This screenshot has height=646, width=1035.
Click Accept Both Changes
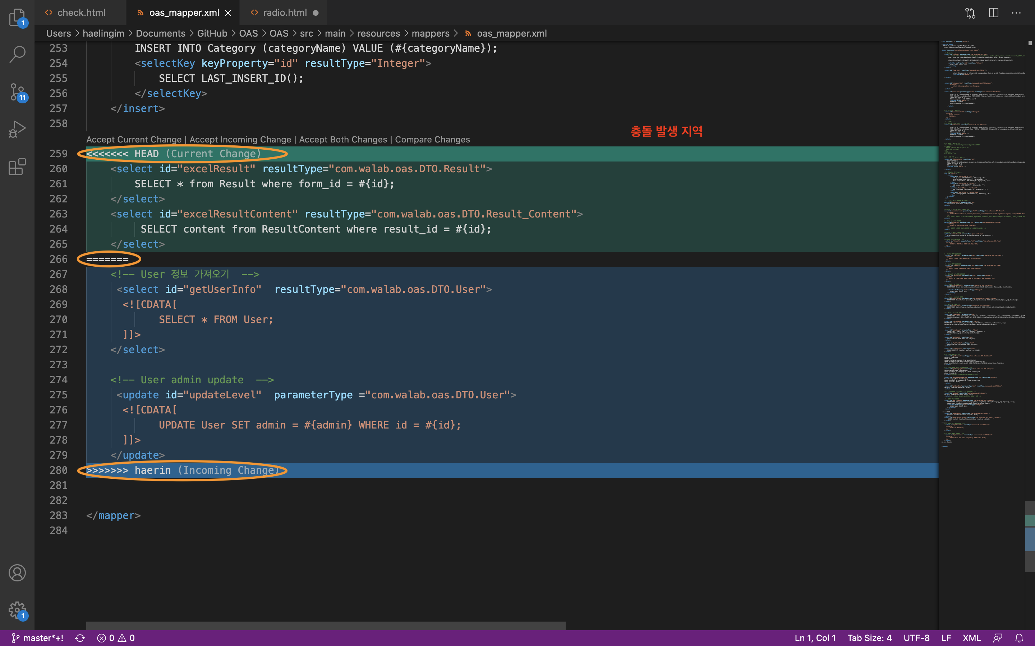343,140
